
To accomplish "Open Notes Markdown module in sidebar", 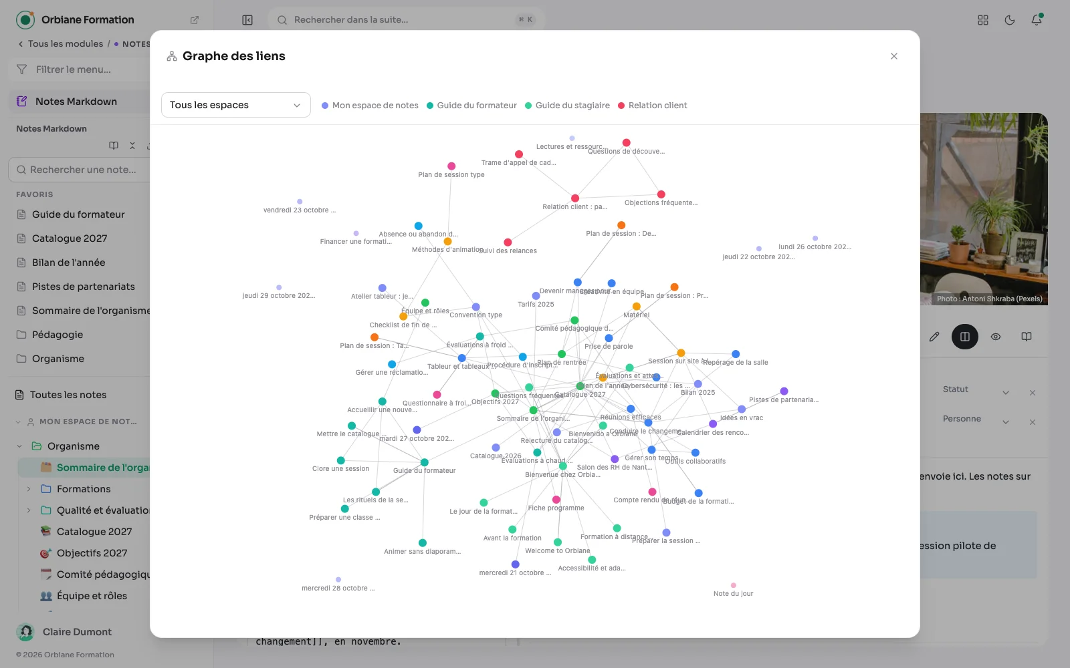I will click(79, 102).
